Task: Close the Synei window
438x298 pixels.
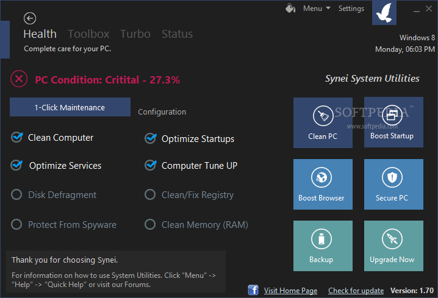Action: [x=429, y=9]
